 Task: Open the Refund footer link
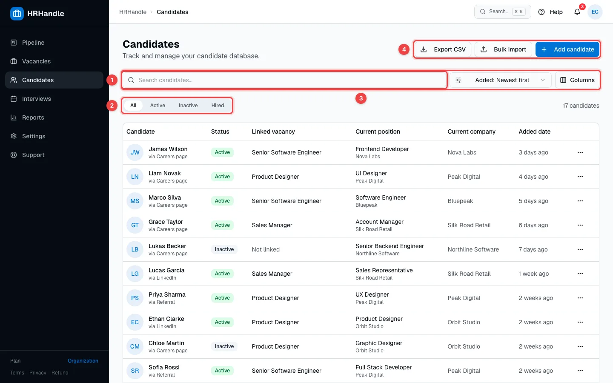pyautogui.click(x=60, y=373)
